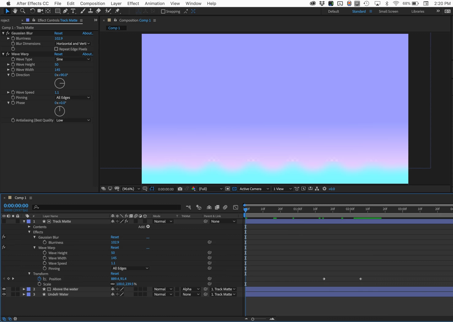Image resolution: width=453 pixels, height=322 pixels.
Task: Expand the Above the water layer
Action: tap(24, 289)
